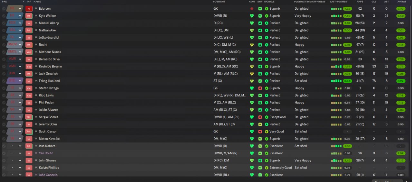Click Jérémy Doku's yellow sharpness icon

pos(260,124)
